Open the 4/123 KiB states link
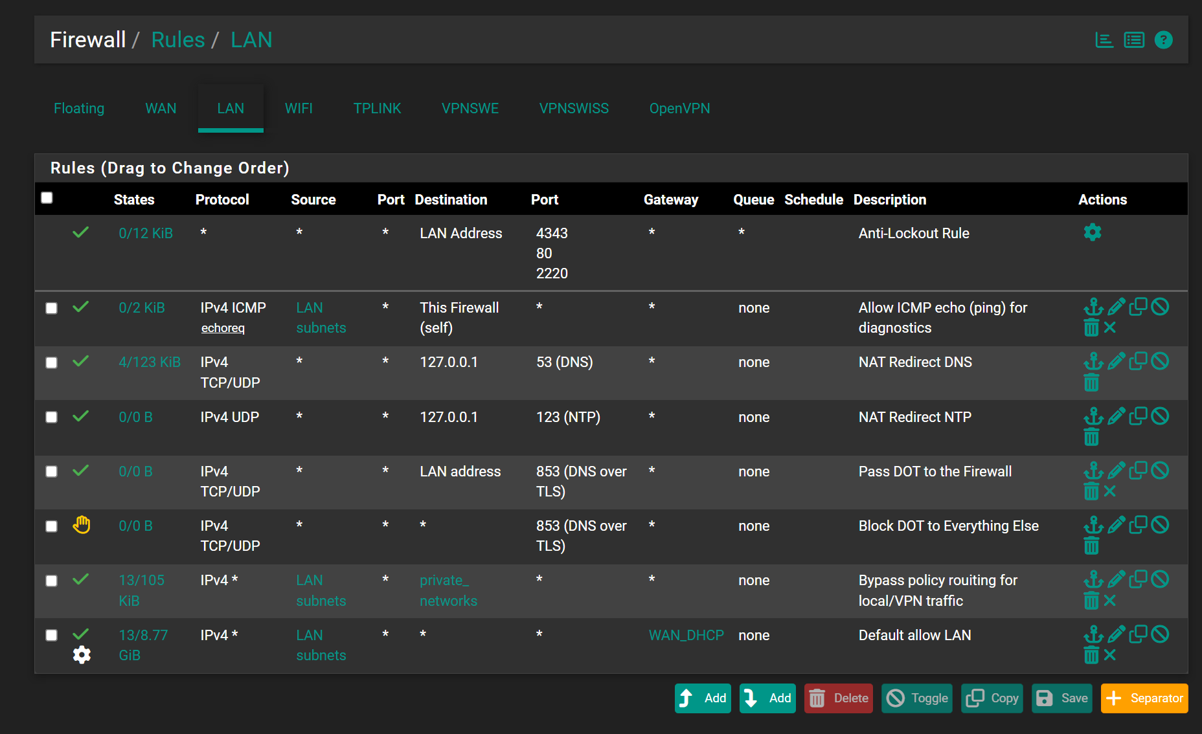Screen dimensions: 1202x734 tap(150, 362)
